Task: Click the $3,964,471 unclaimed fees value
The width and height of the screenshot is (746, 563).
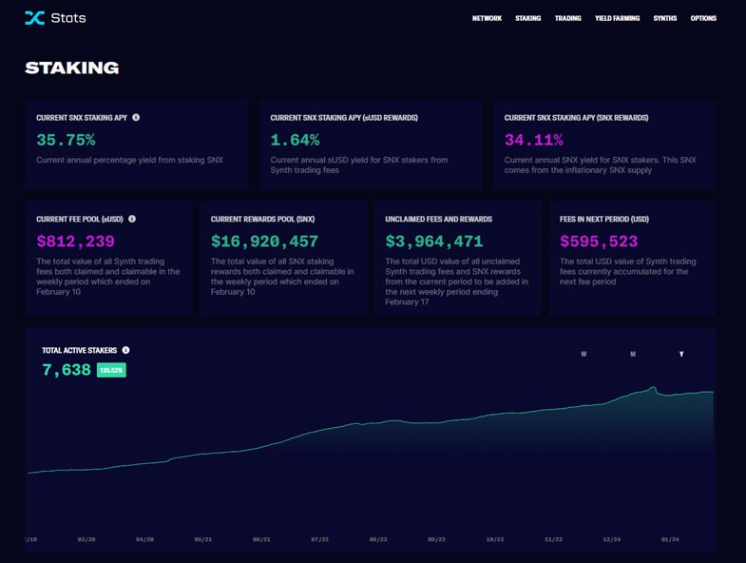Action: [x=434, y=242]
